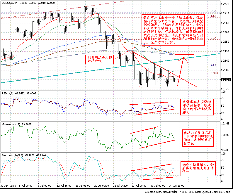233x194 pixels.
Task: Select the Stochastic value 45.1670
Action: 30,155
